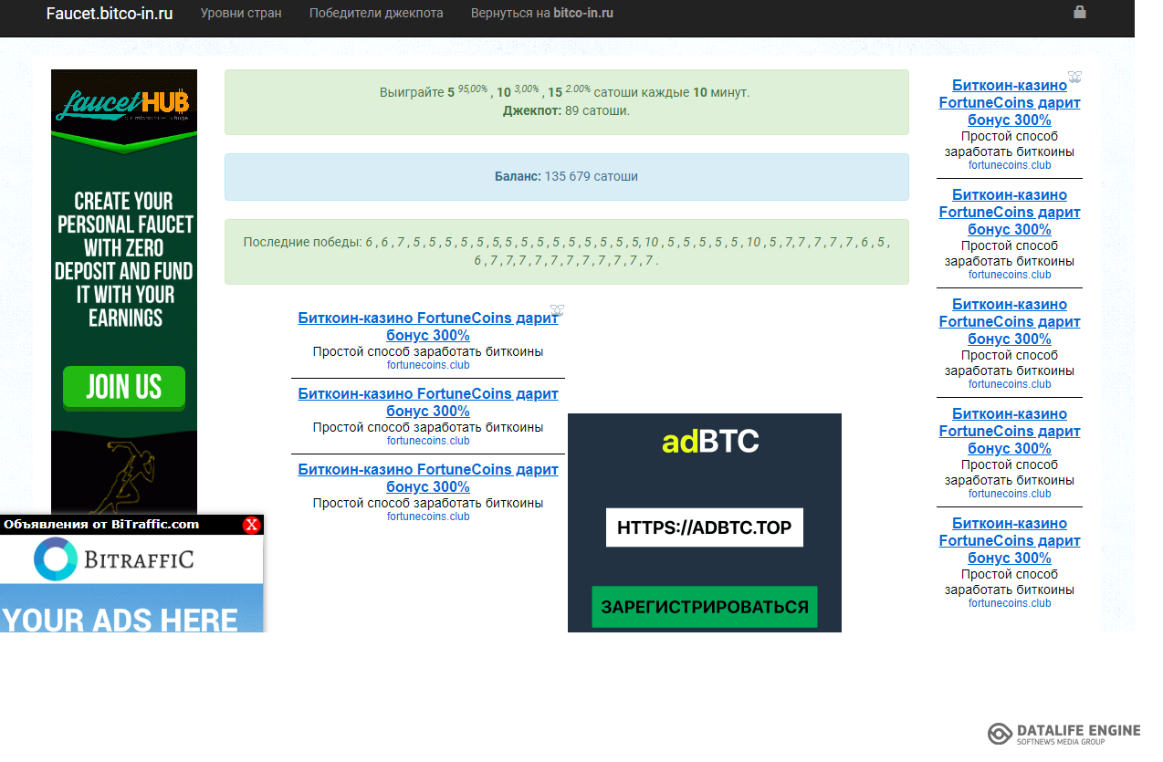Click the ad info icon in center ad block

click(x=557, y=311)
